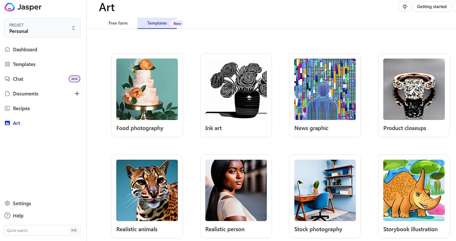Screen dimensions: 456x241
Task: Click the Getting started button
Action: 431,6
